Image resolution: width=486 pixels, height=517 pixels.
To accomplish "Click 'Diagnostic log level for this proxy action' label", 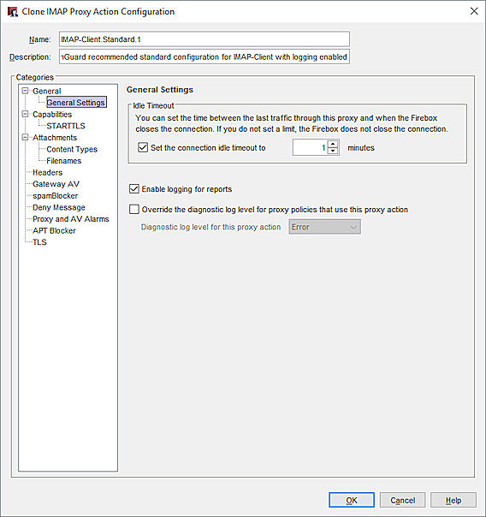I will (x=210, y=227).
